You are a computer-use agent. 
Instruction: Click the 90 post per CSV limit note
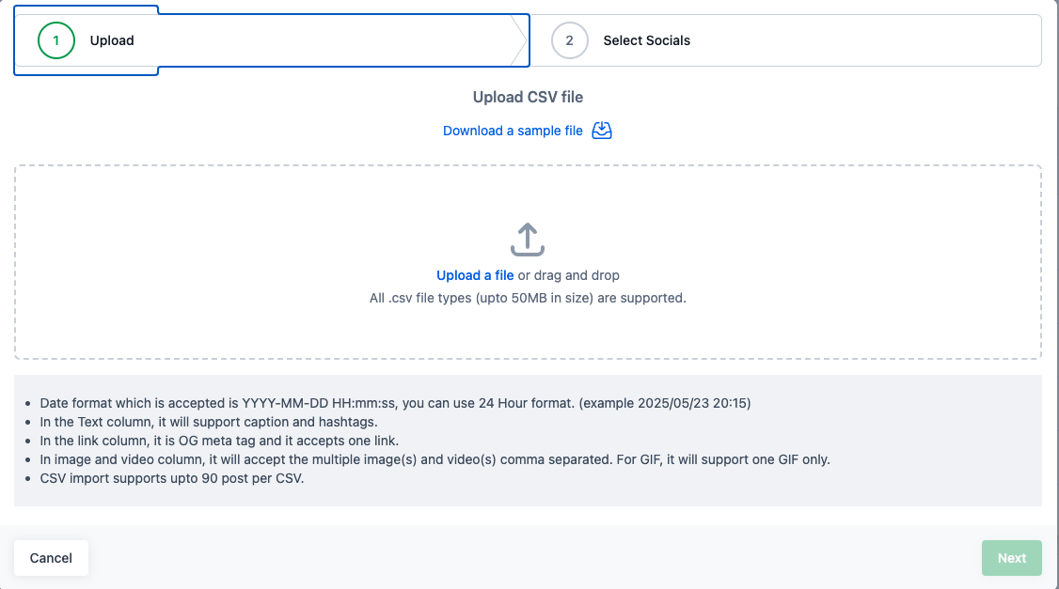tap(172, 479)
